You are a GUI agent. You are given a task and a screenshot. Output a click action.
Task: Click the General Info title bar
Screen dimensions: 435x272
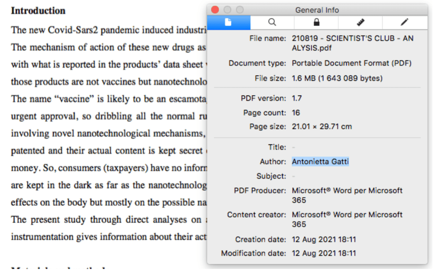pyautogui.click(x=317, y=10)
